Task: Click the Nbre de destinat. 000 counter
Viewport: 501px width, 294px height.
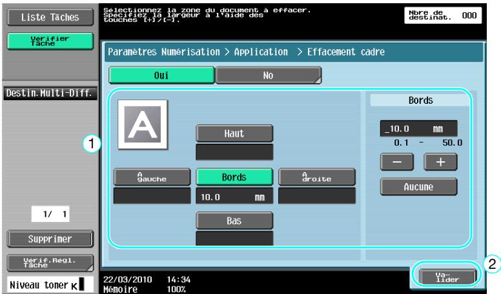Action: click(443, 15)
